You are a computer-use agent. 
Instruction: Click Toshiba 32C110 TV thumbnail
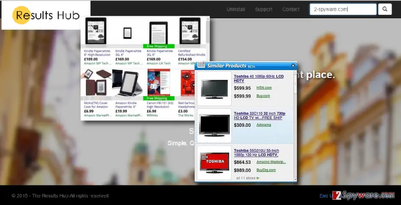pos(214,126)
